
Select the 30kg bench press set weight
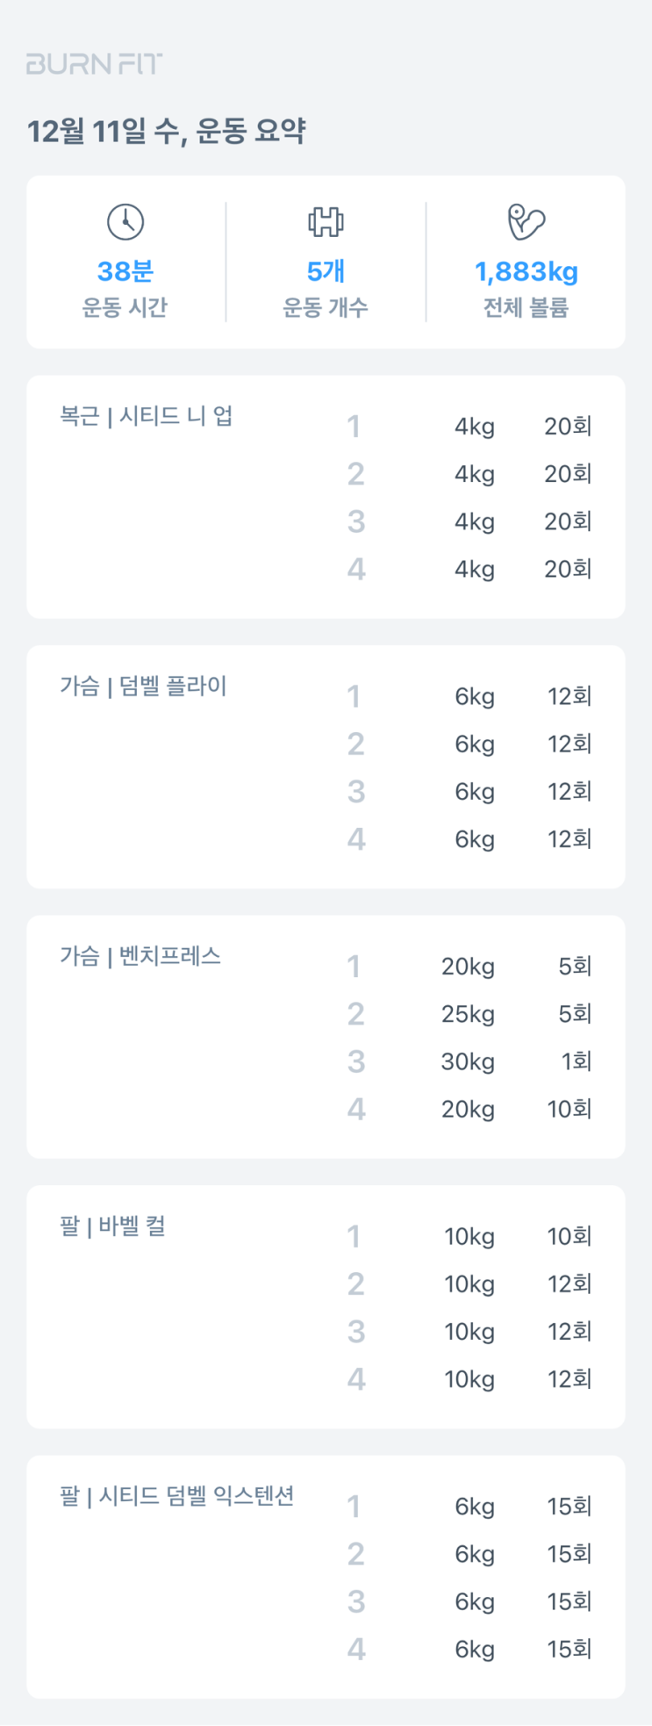(468, 1062)
